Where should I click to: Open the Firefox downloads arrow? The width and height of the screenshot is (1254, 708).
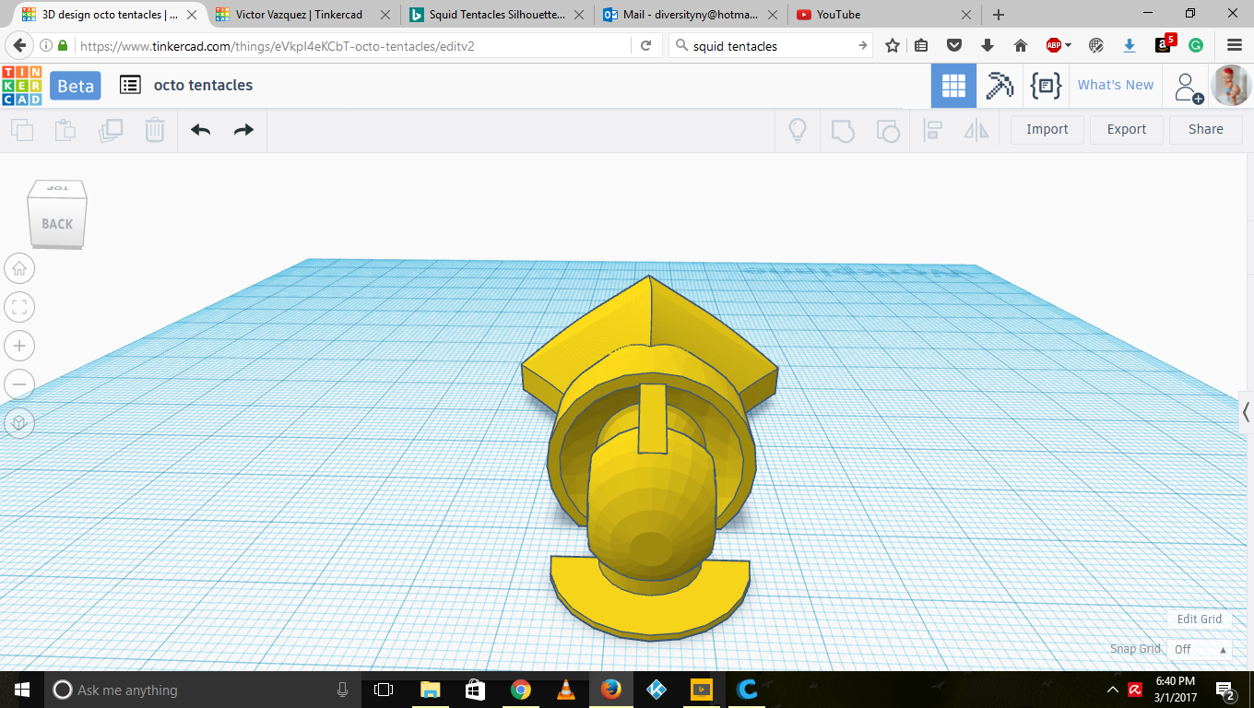[x=988, y=46]
